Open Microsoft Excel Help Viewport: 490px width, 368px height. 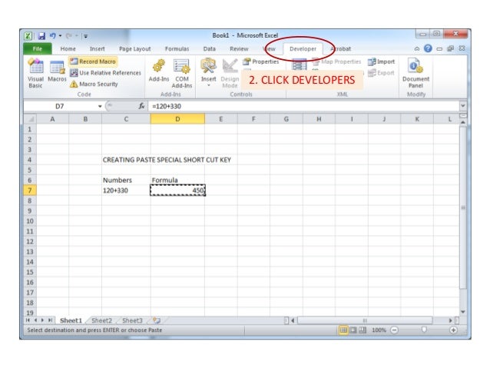coord(428,48)
